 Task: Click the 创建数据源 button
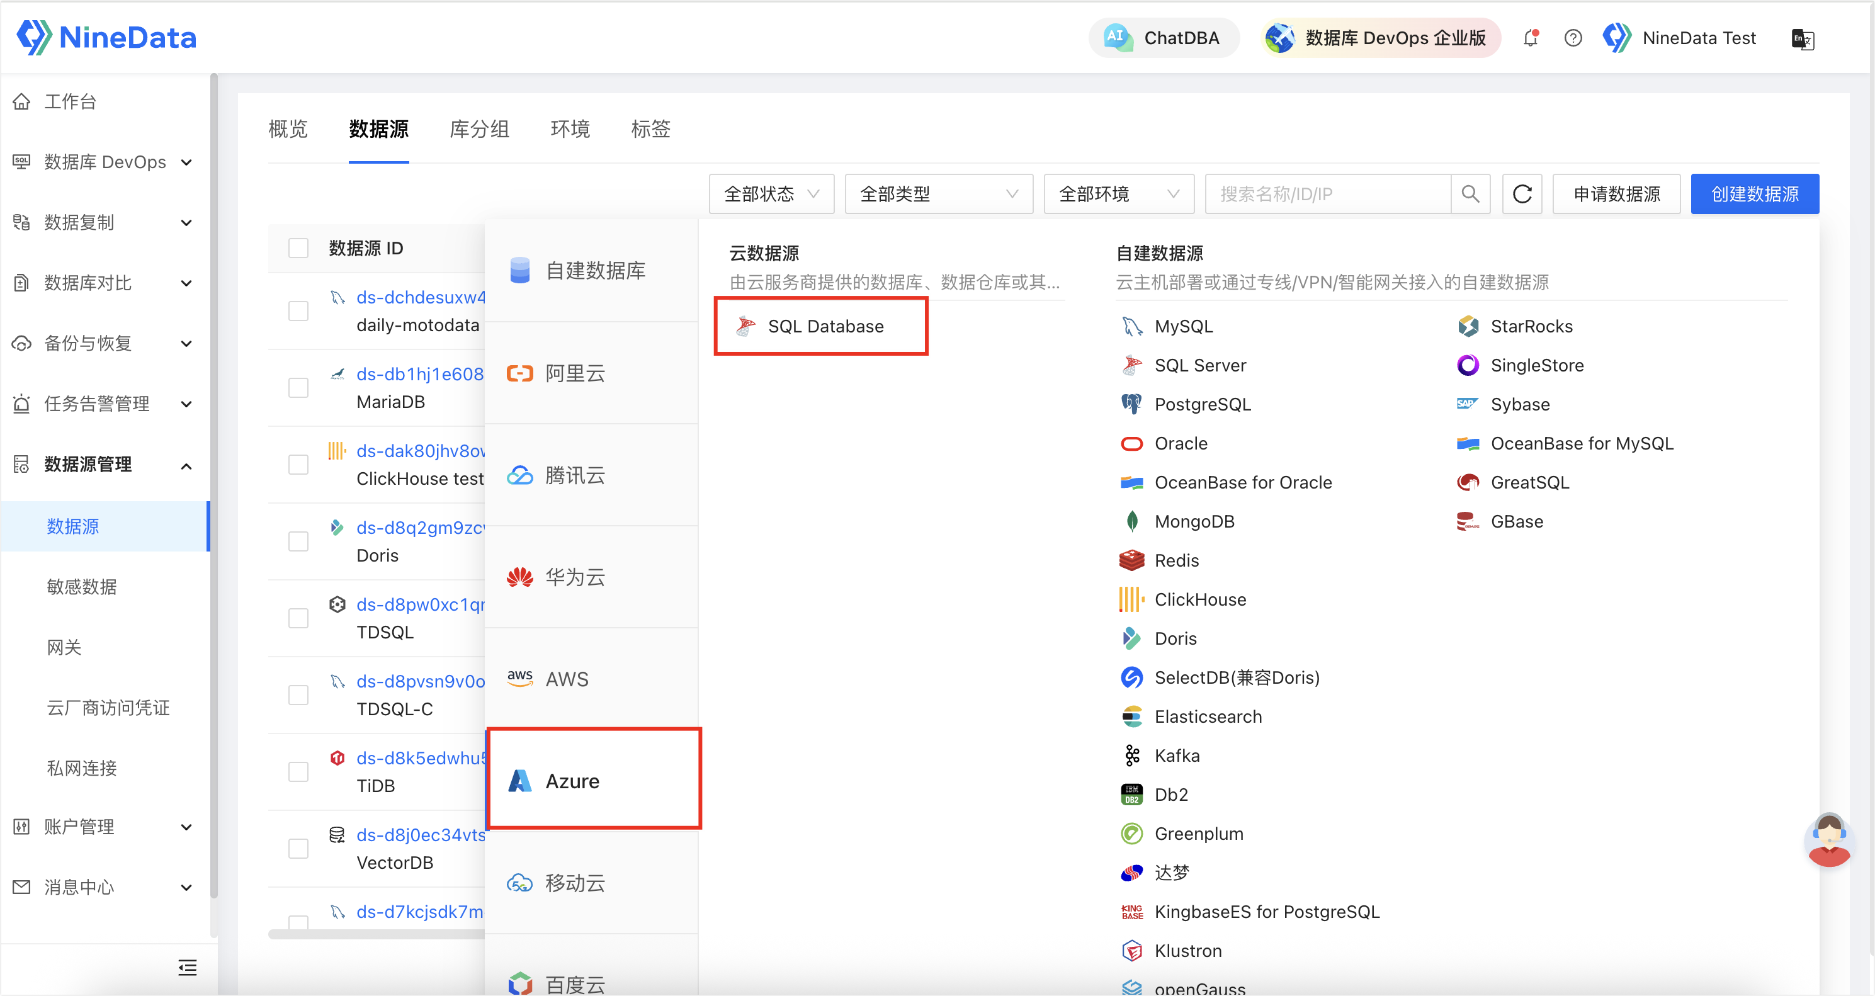(x=1754, y=194)
